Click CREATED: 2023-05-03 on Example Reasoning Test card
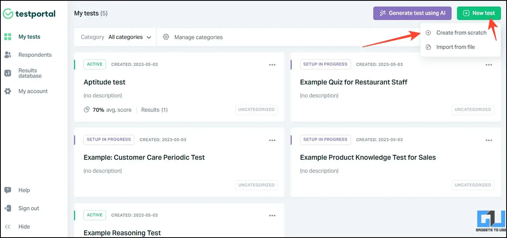Screen dimensions: 507x238 135,215
